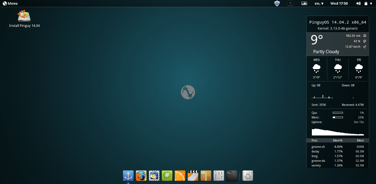Expand the system menu arrow beside battery

pos(371,4)
